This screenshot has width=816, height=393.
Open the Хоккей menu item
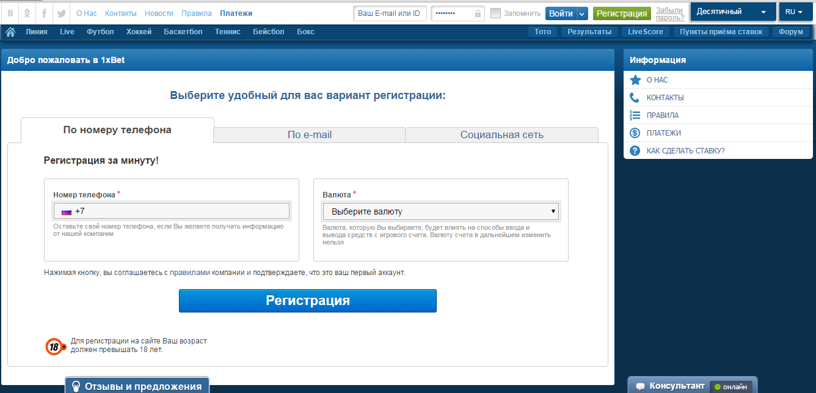pos(139,32)
